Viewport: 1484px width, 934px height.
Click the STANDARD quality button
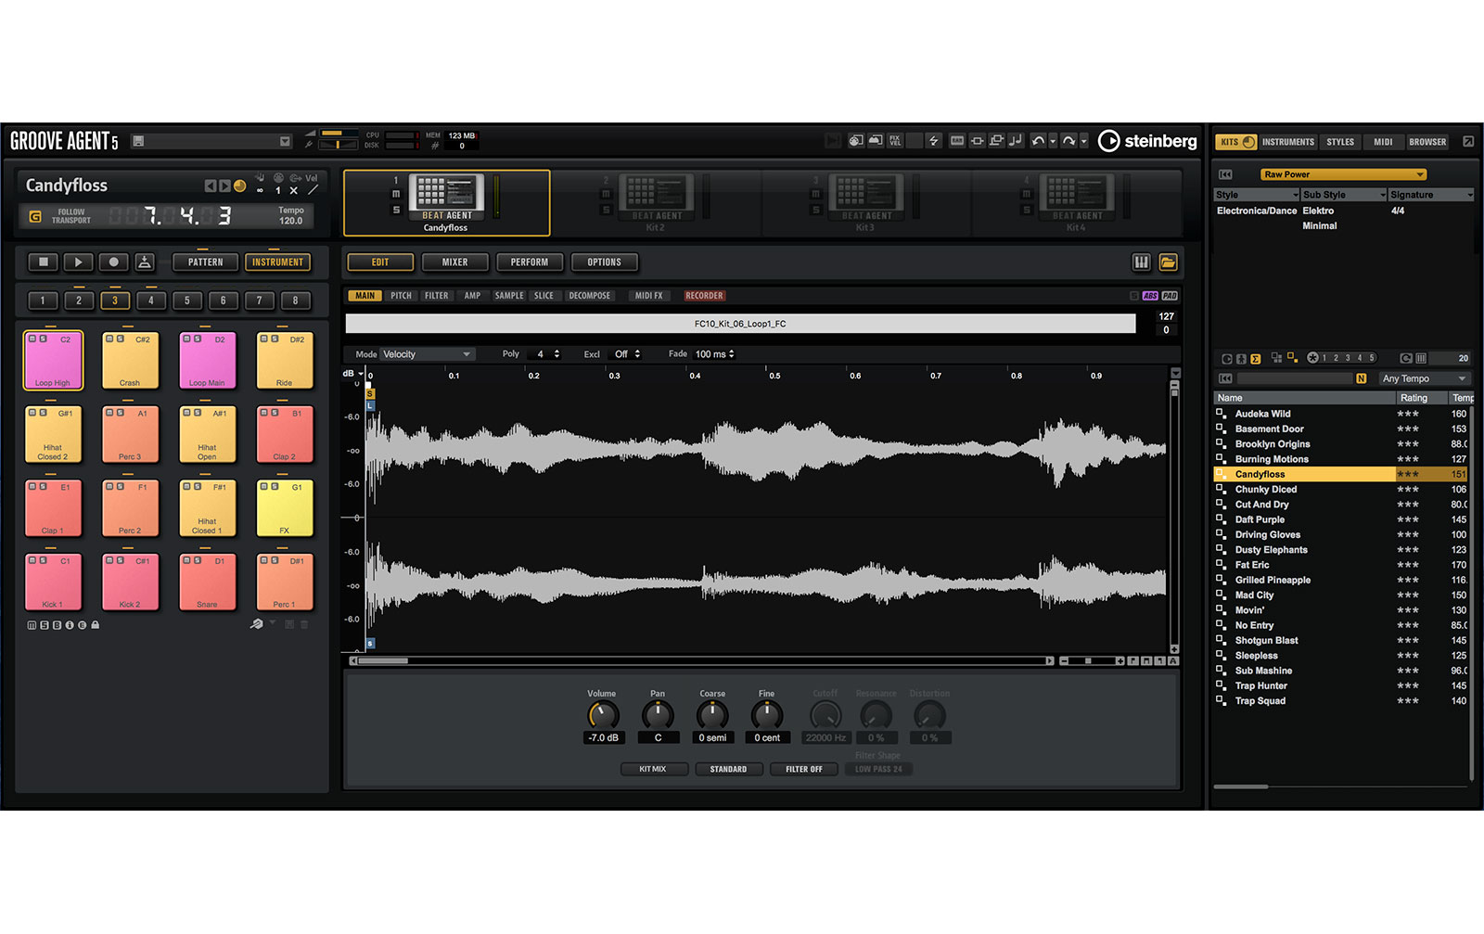729,769
